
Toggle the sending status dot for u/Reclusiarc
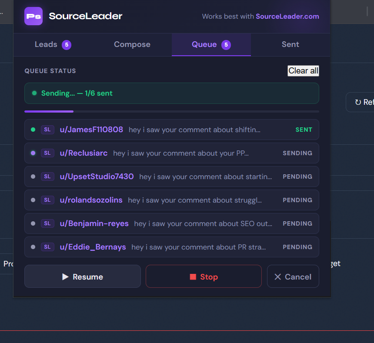[34, 153]
